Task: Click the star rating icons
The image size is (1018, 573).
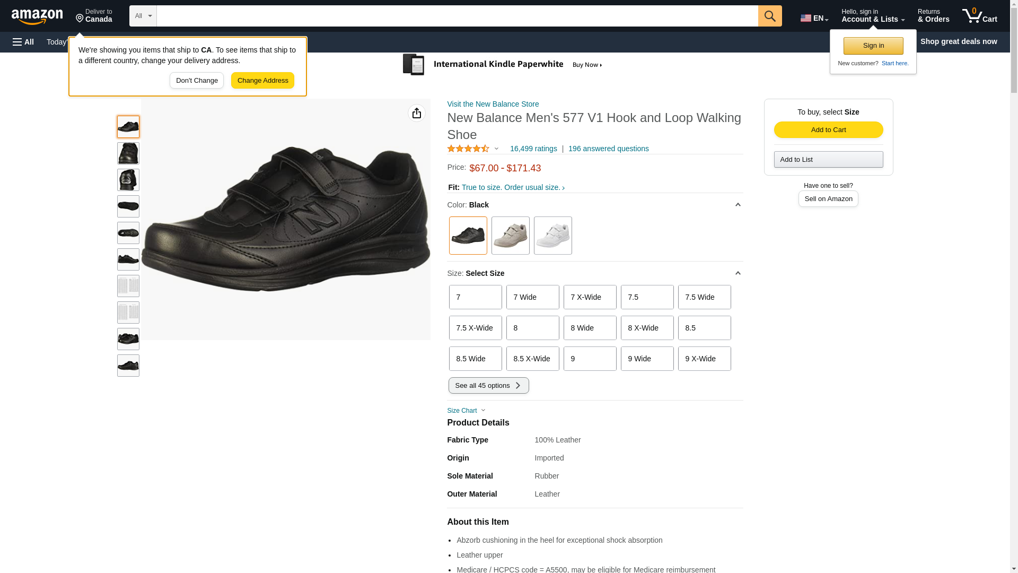Action: (468, 149)
